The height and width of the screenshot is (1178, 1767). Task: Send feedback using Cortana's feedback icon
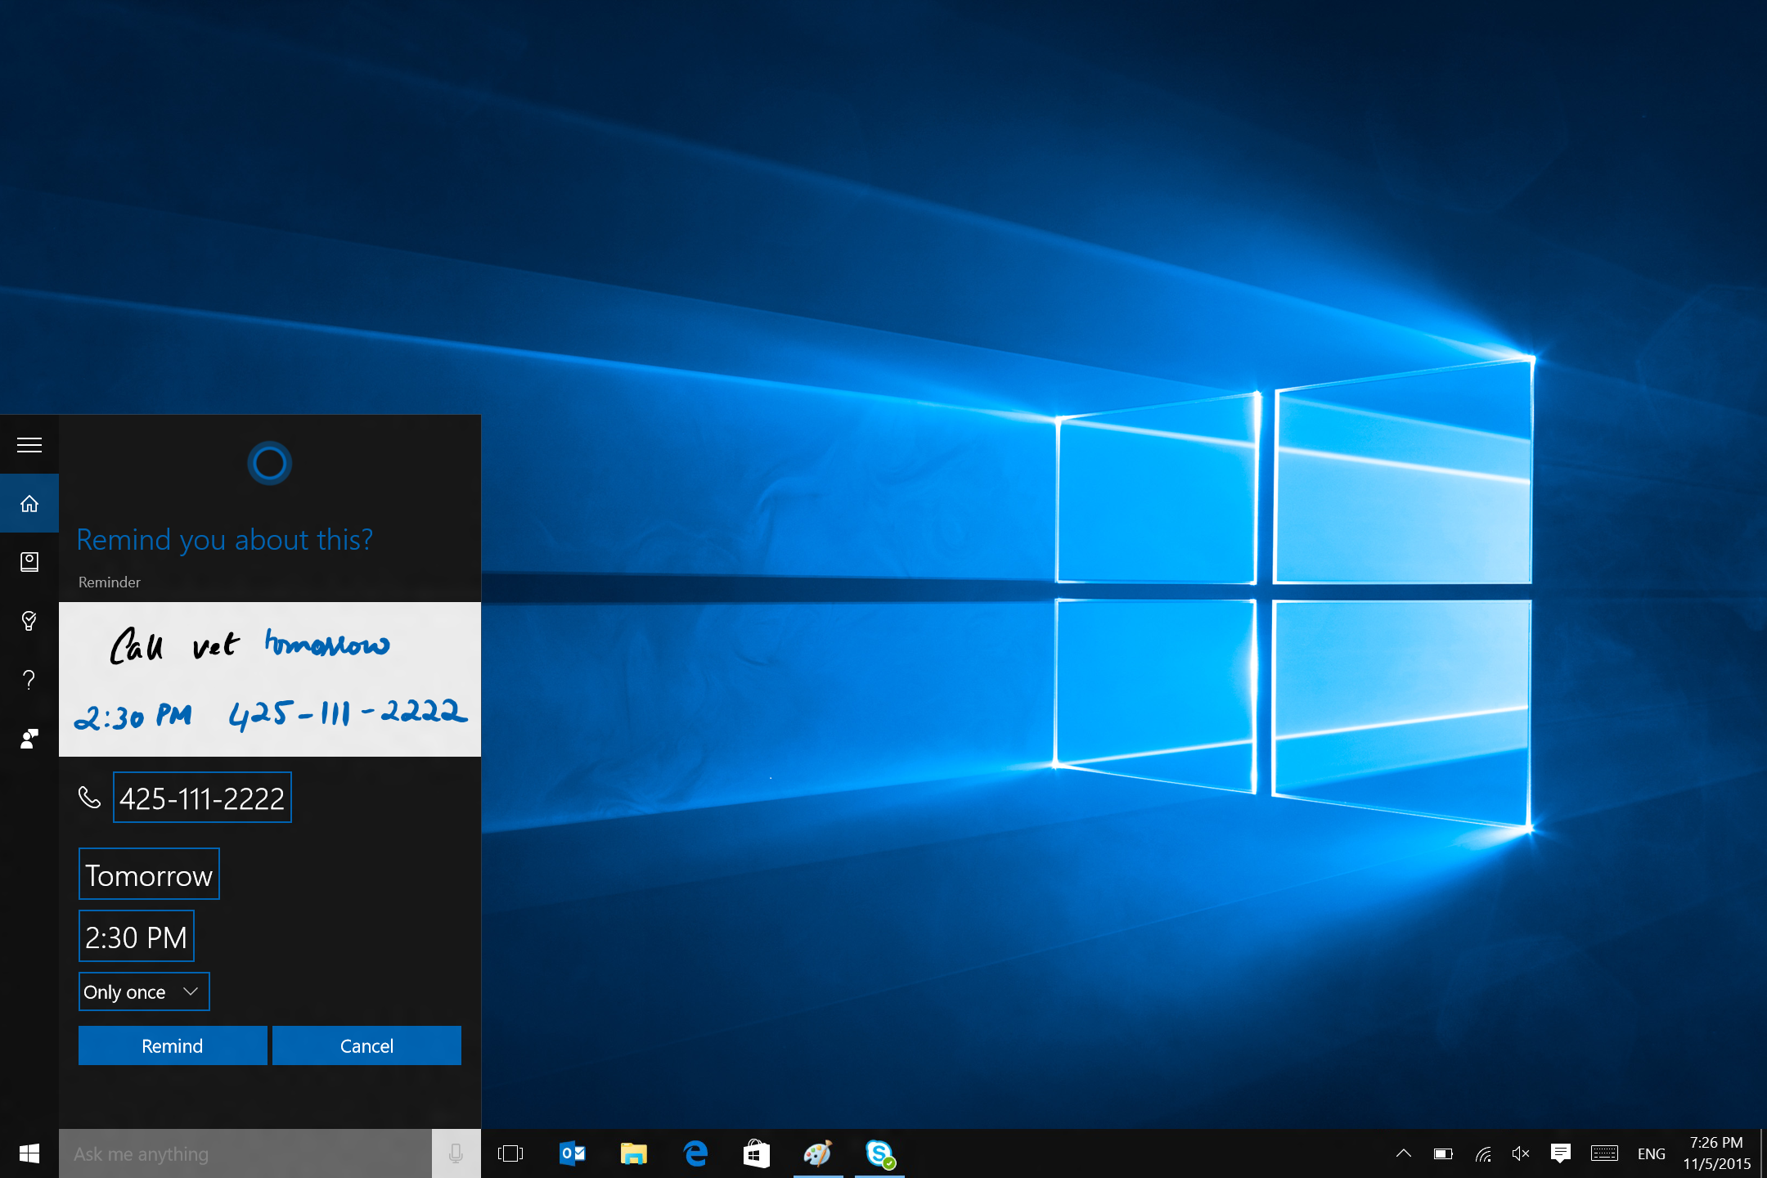29,738
